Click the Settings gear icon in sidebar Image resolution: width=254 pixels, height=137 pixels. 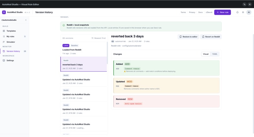pos(4,60)
